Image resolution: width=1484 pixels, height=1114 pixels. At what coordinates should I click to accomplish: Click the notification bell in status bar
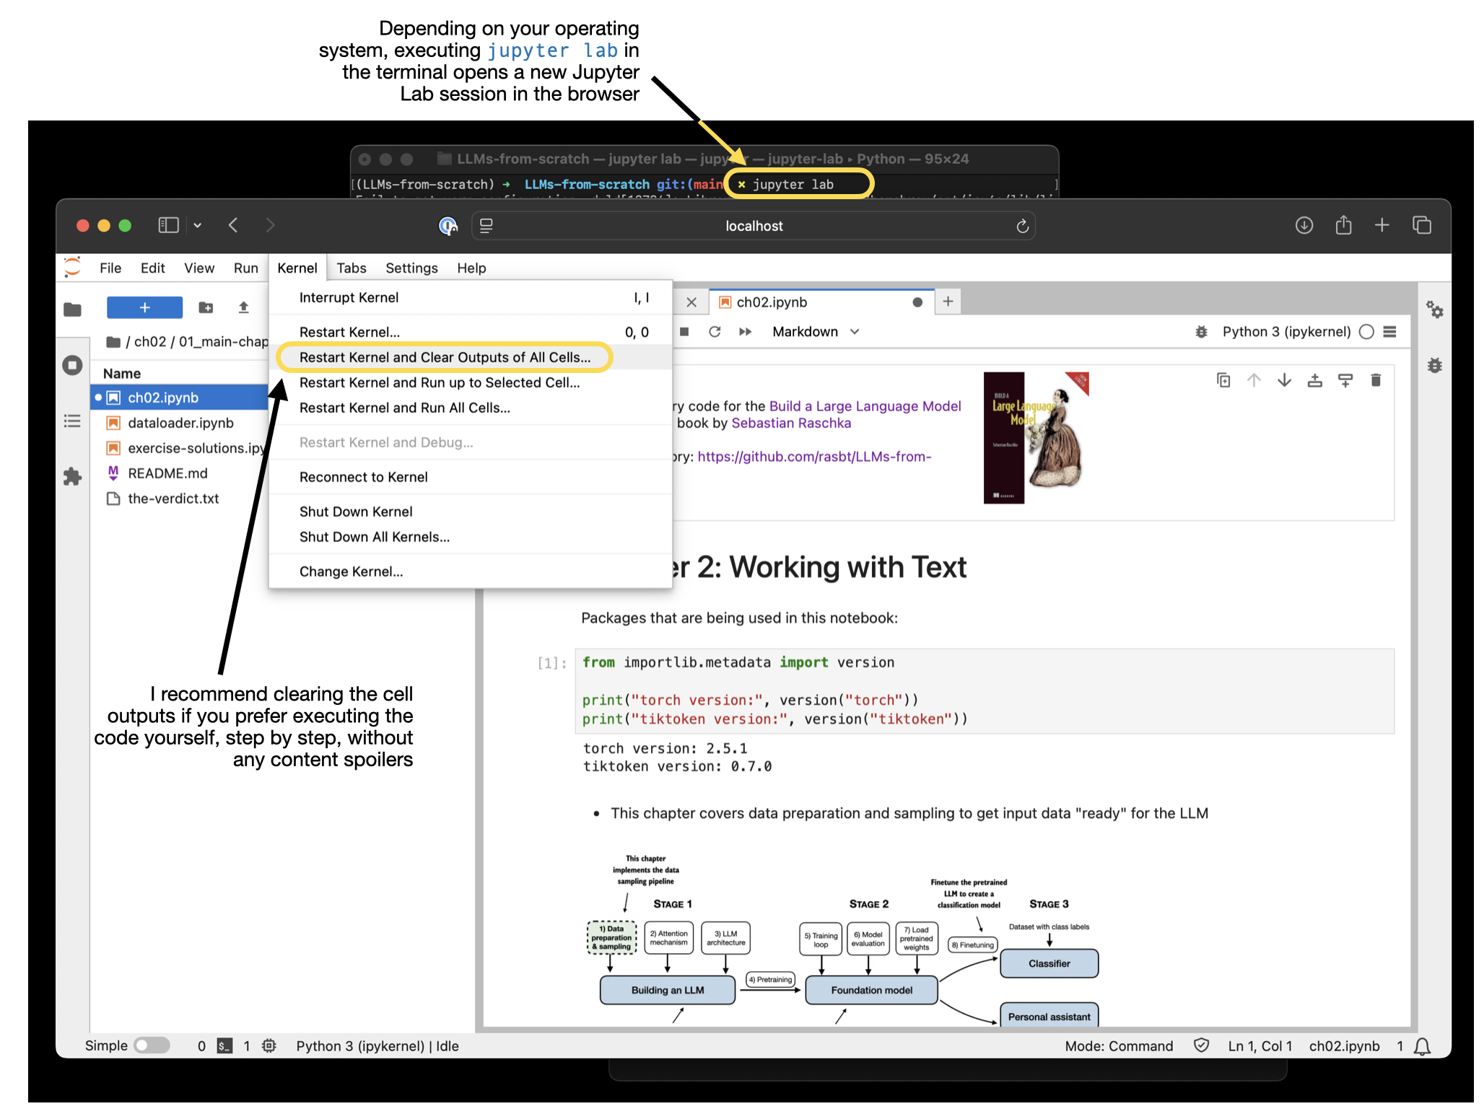tap(1422, 1046)
